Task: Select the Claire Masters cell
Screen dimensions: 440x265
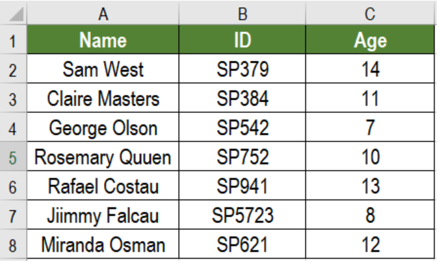Action: coord(103,98)
